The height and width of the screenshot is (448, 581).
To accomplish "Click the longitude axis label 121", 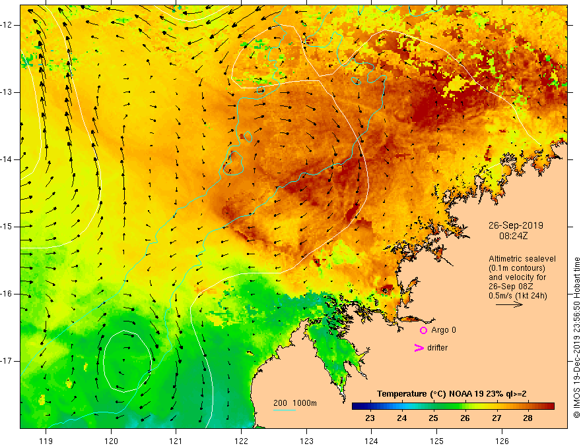I will (176, 441).
